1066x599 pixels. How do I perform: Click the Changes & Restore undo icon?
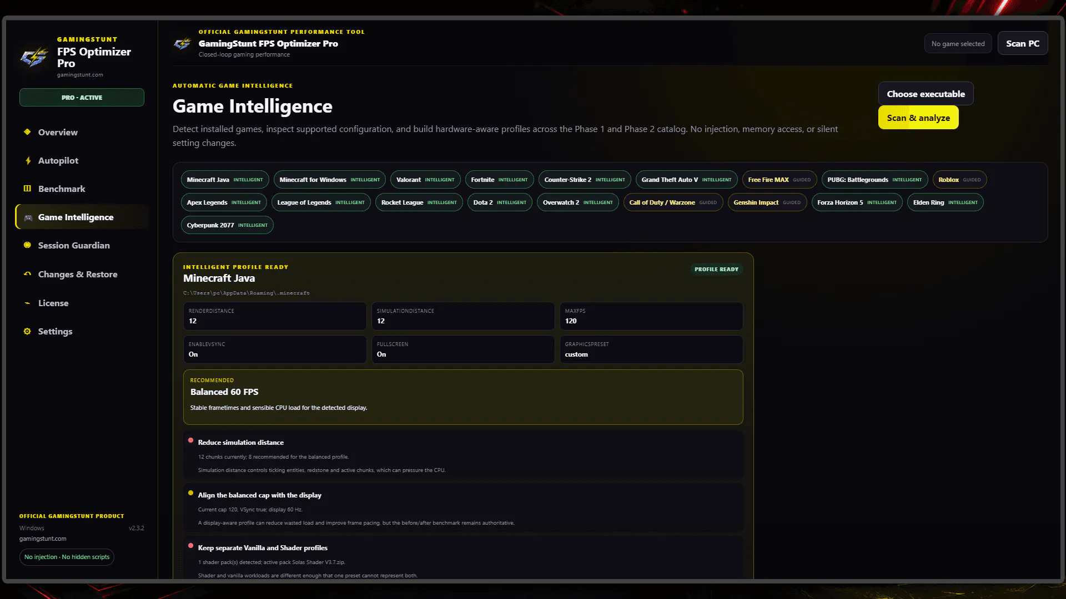27,274
